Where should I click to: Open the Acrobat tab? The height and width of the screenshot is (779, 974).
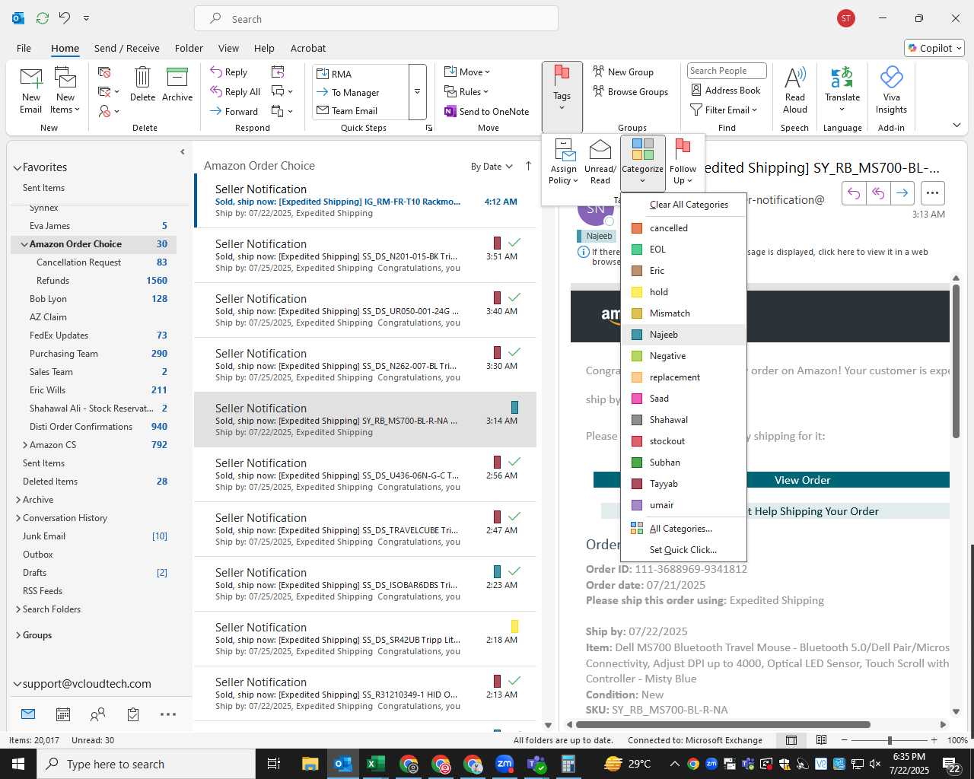pos(308,48)
